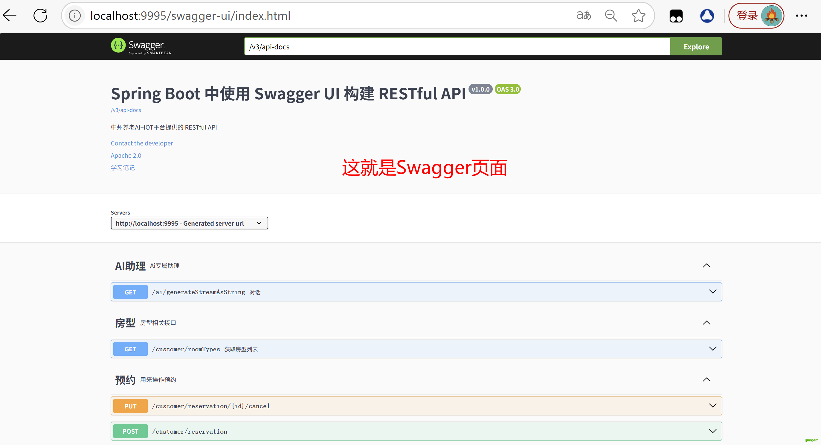Click the Explore button
The image size is (821, 445).
(696, 47)
